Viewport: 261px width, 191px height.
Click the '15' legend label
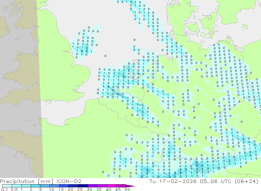[x=61, y=189]
